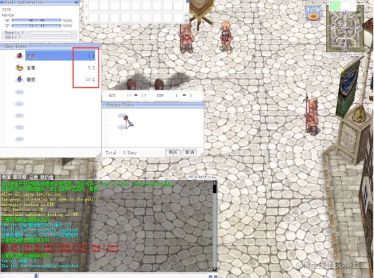The height and width of the screenshot is (278, 374).
Task: Select the first chat tab
Action: click(14, 177)
